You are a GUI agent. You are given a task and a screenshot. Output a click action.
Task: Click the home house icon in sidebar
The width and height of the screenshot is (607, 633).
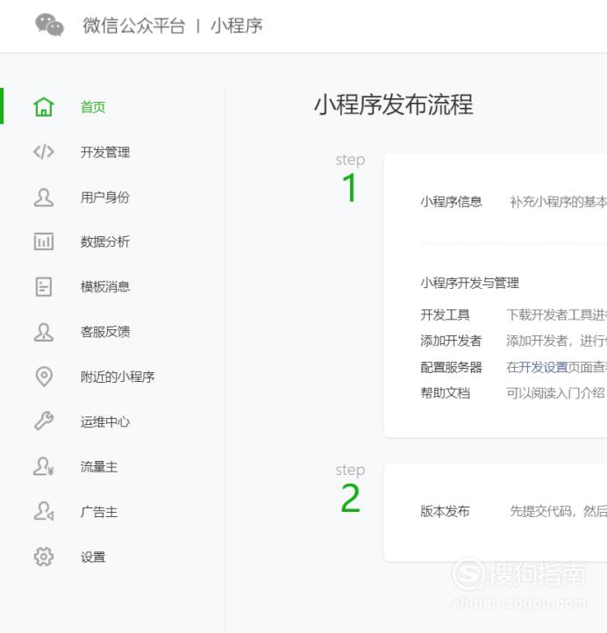pos(44,107)
